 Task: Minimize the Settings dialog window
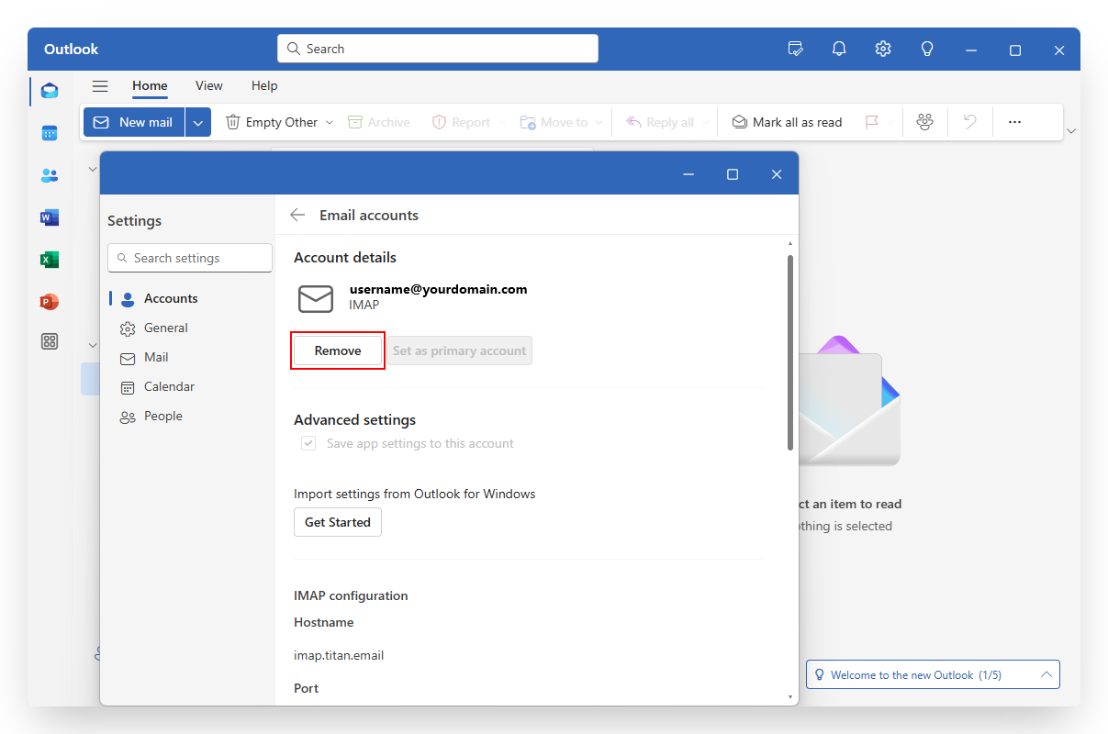click(x=688, y=174)
